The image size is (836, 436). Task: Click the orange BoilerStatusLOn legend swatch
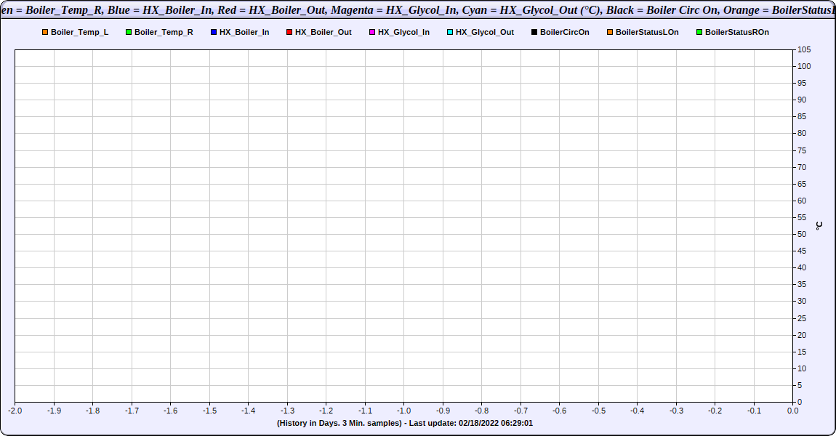610,32
